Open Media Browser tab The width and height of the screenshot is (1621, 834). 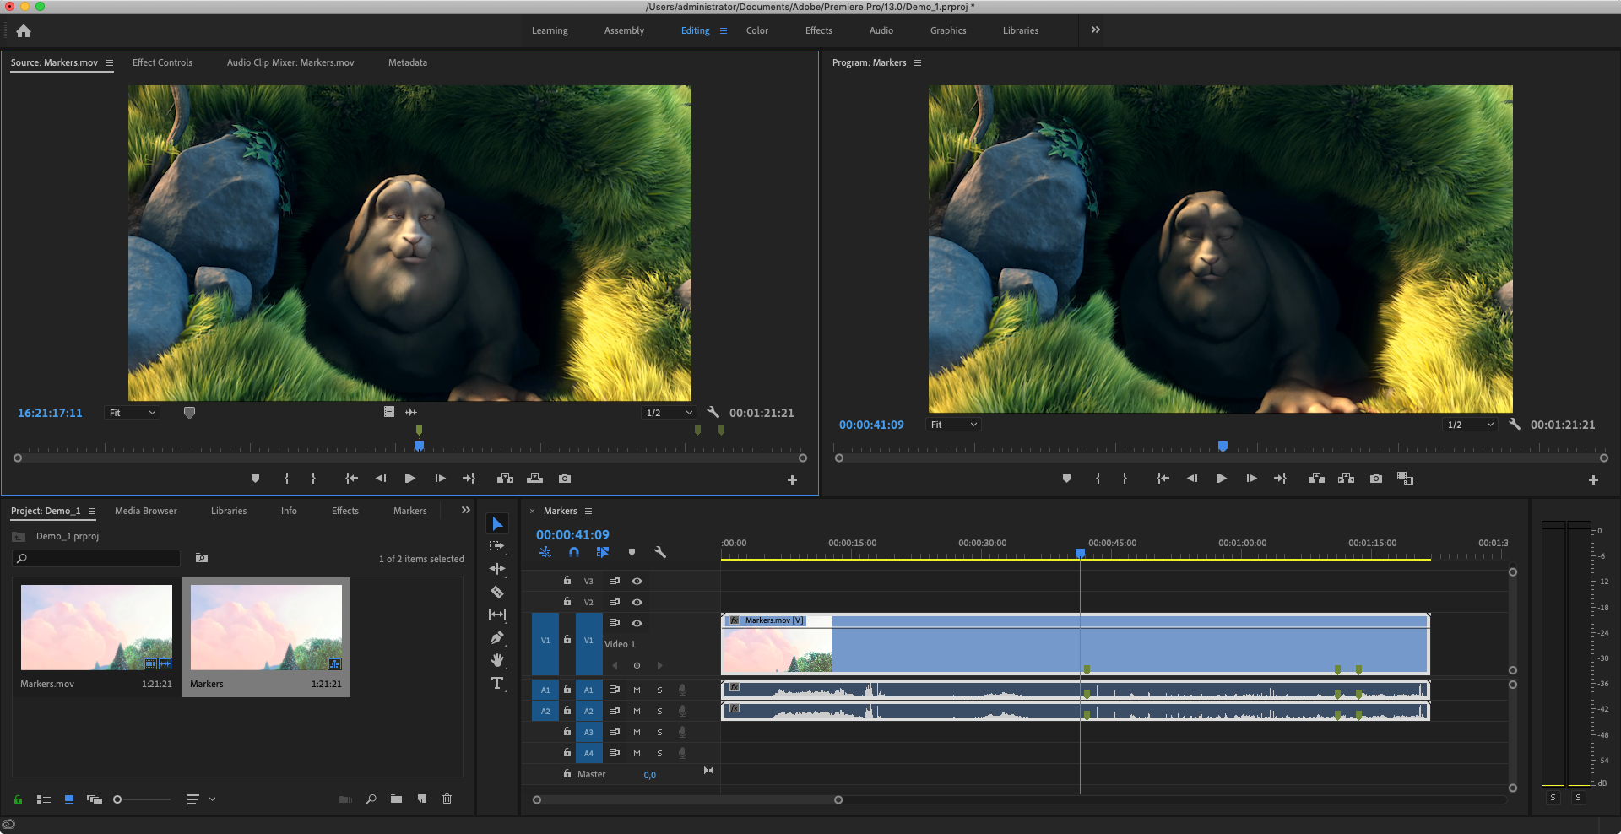coord(146,511)
